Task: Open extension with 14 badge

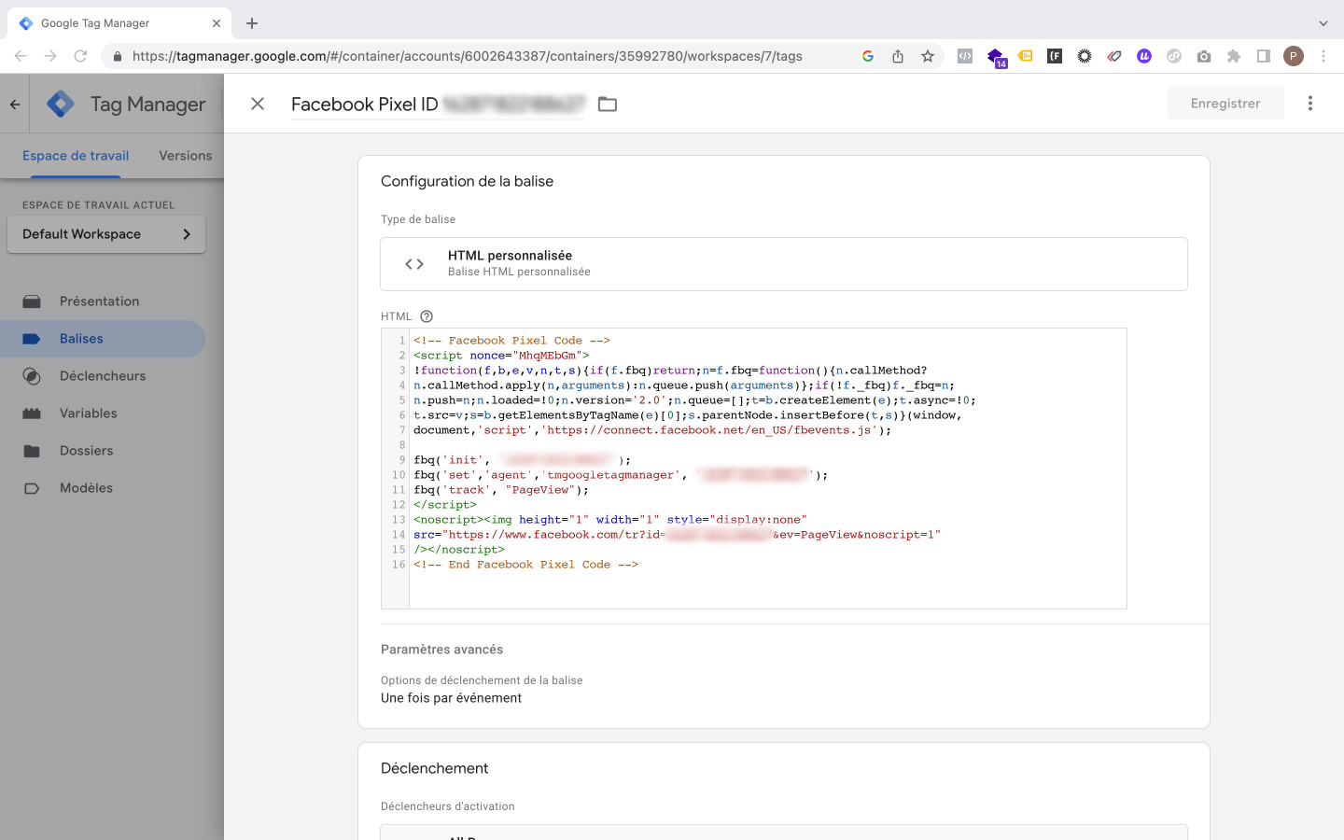Action: coord(996,58)
